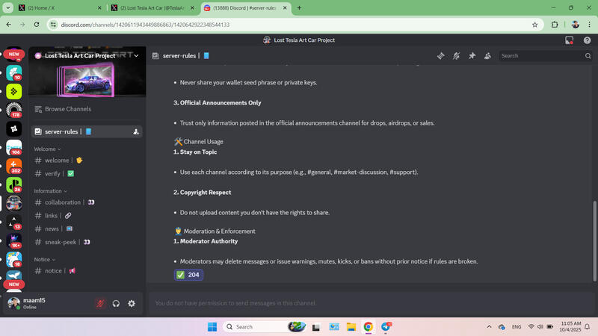
Task: Open server with 13 notification badge
Action: [x=13, y=222]
